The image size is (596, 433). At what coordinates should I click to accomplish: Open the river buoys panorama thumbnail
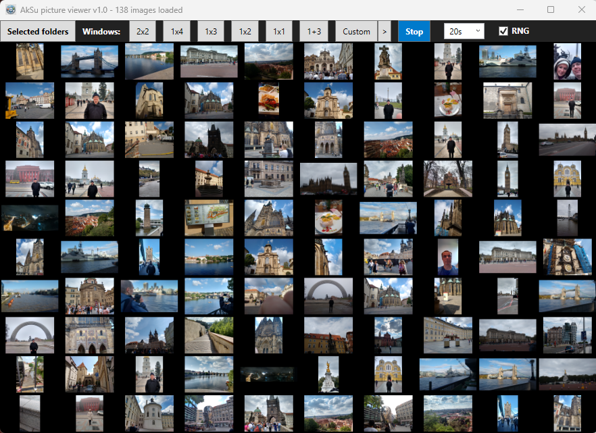coord(30,296)
